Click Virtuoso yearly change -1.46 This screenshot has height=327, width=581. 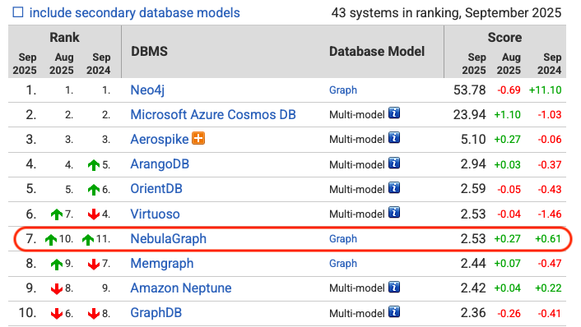550,214
